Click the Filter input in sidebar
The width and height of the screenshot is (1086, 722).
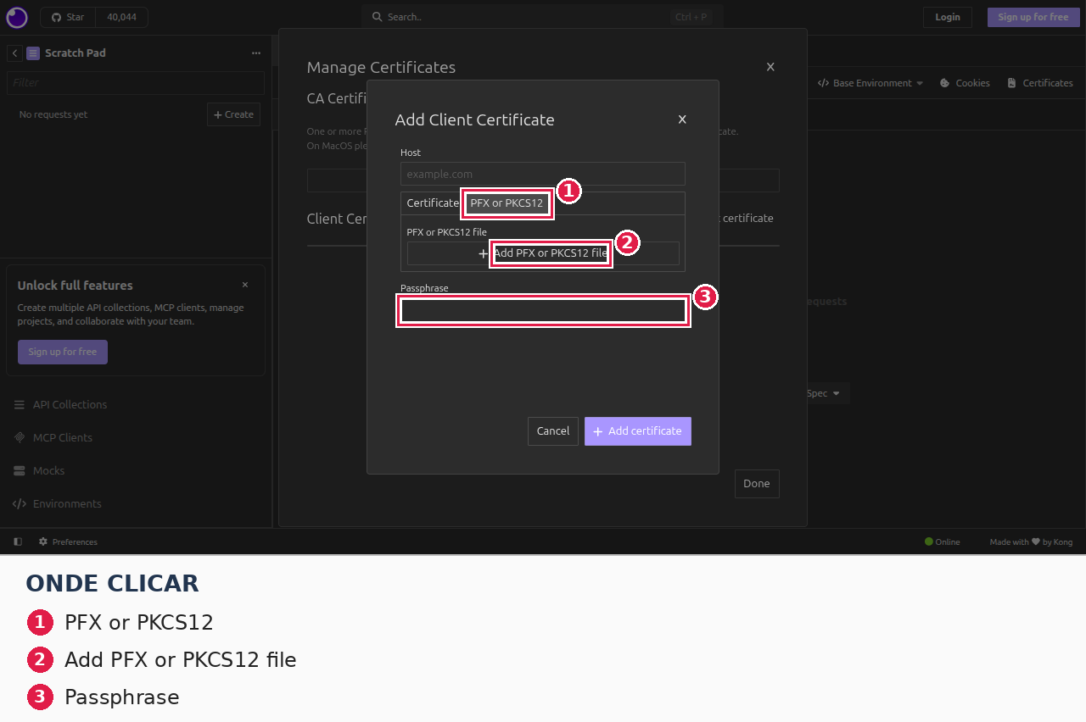click(136, 82)
